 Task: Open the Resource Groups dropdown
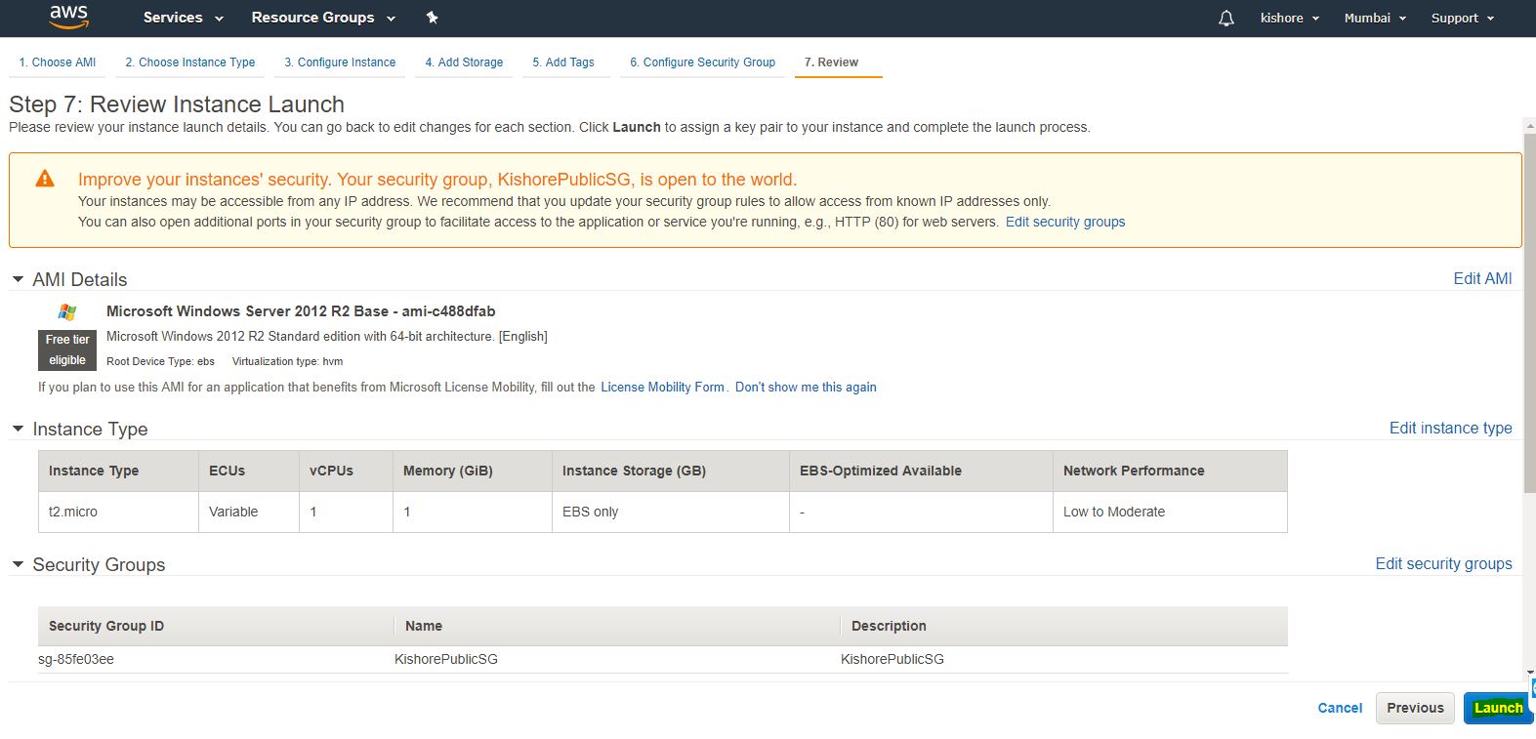[x=322, y=18]
